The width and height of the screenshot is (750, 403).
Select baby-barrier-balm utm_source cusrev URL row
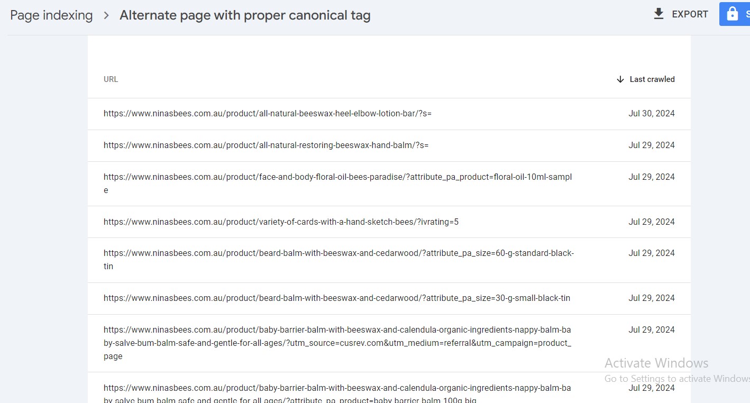389,343
